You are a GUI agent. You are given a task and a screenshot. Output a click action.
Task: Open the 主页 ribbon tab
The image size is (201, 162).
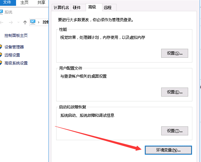click(24, 2)
